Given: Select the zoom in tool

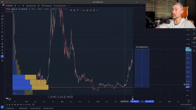Looking at the screenshot, I should [x=2, y=39].
